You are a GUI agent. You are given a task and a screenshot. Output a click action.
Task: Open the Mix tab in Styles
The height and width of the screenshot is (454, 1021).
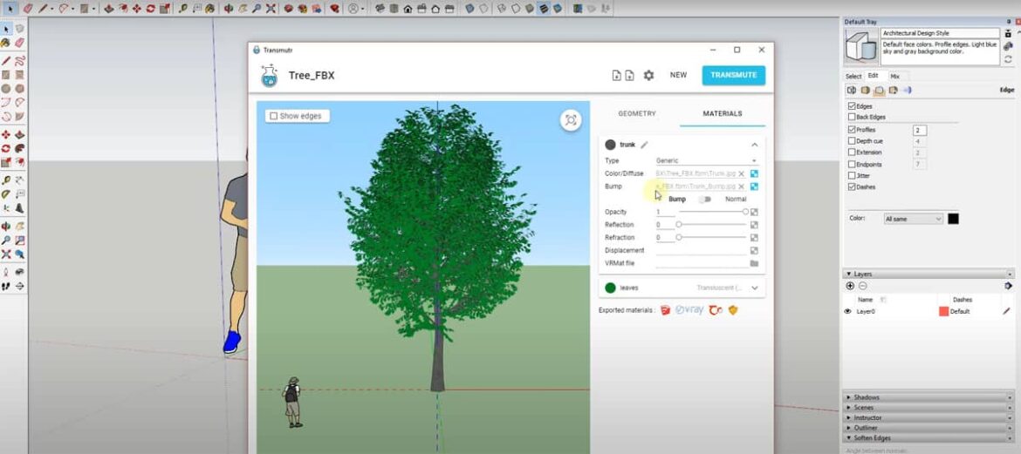coord(894,76)
